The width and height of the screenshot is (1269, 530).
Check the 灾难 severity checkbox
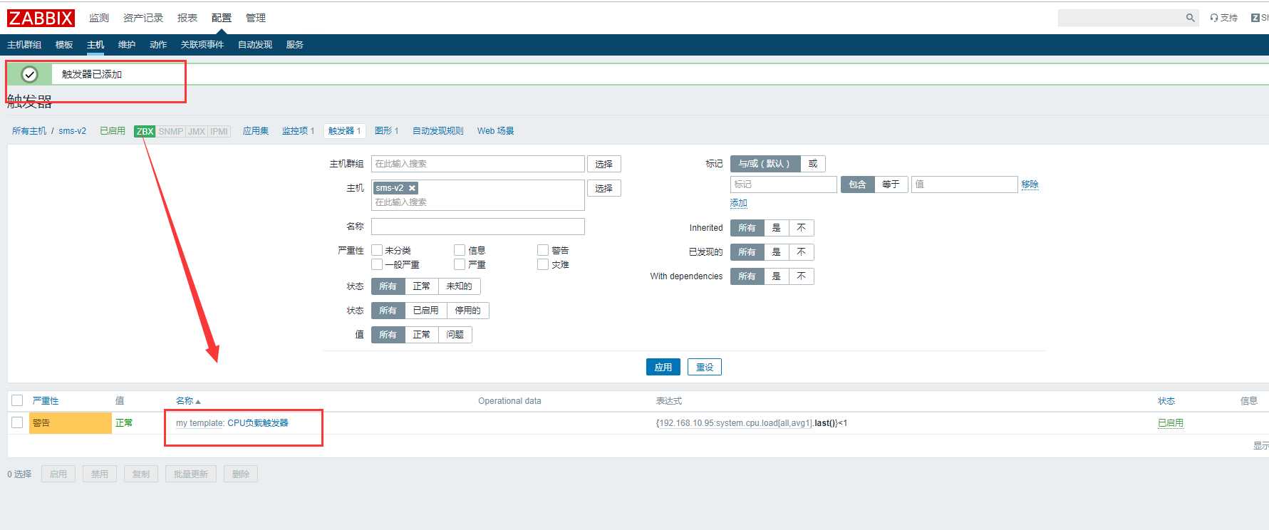click(543, 264)
